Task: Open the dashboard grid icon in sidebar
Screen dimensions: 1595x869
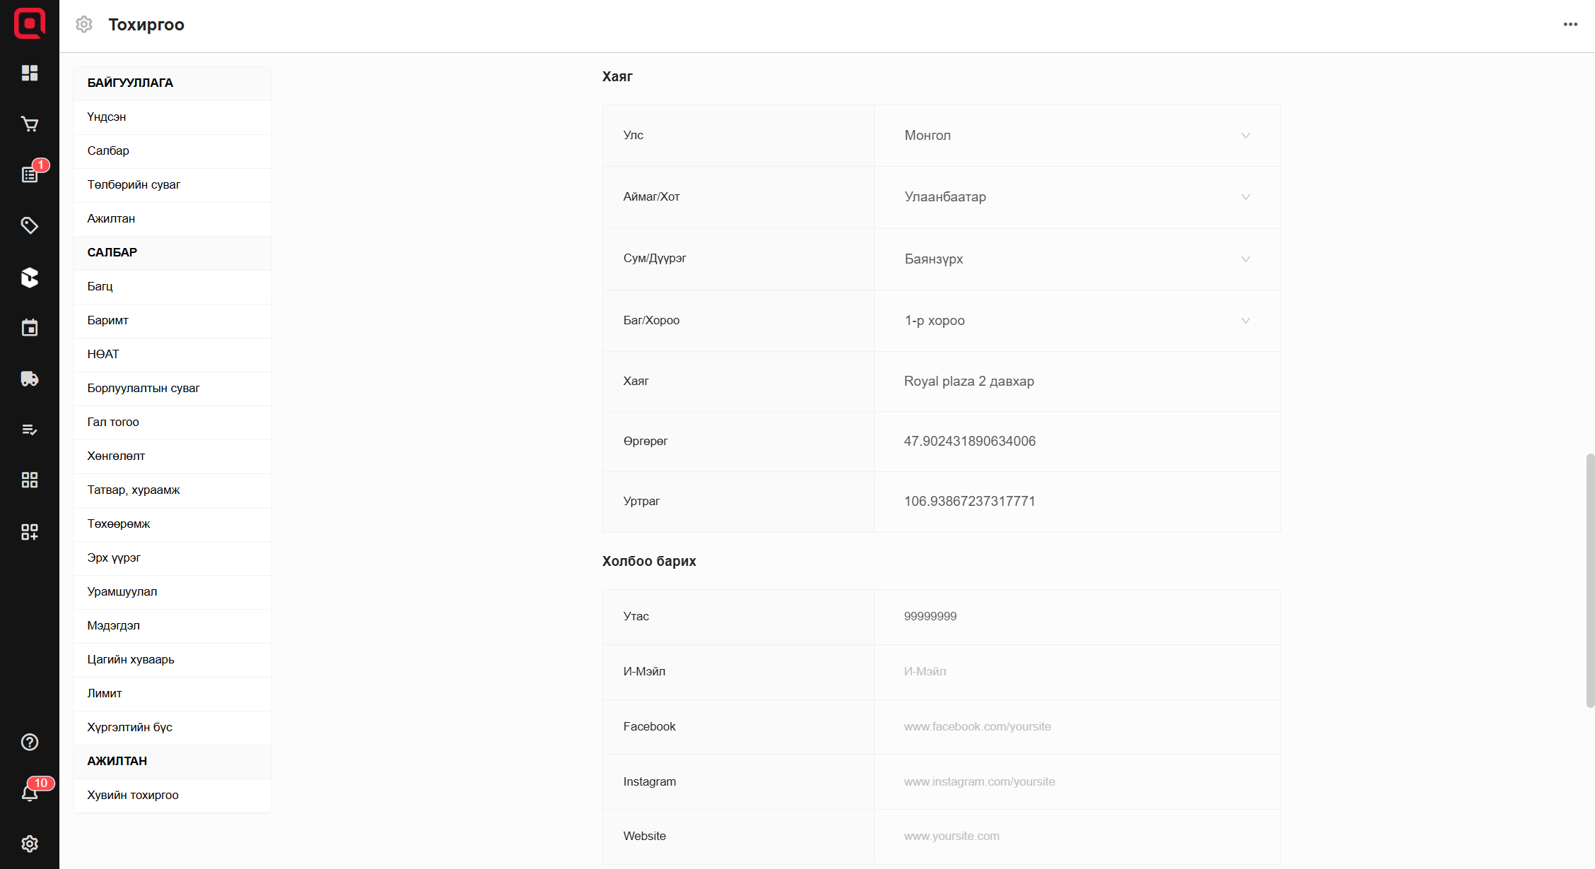Action: pyautogui.click(x=30, y=73)
